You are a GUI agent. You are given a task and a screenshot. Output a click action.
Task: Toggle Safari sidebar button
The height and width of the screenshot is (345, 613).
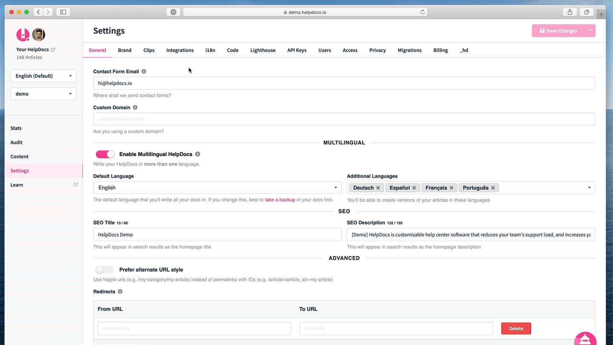(x=63, y=12)
